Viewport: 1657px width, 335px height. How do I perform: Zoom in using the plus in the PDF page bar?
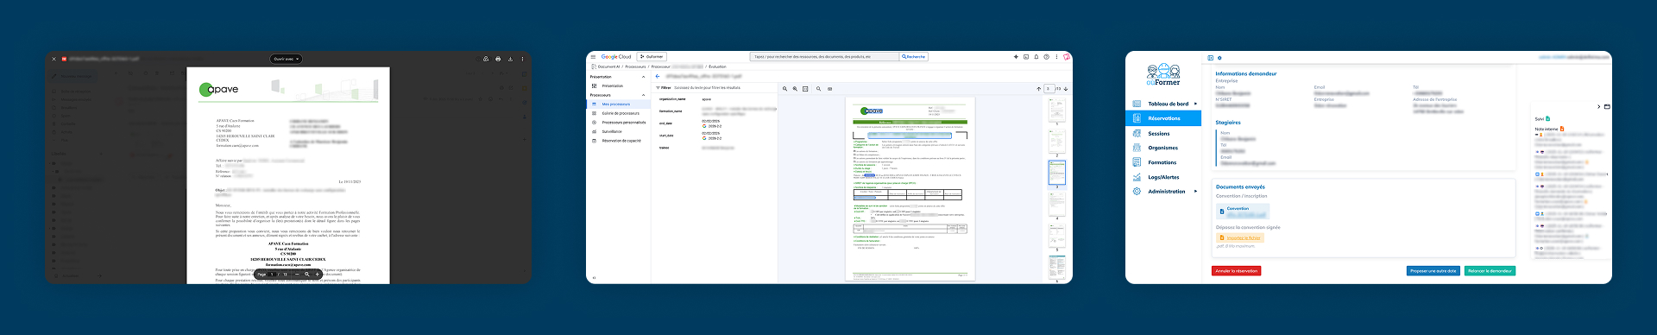[x=317, y=274]
